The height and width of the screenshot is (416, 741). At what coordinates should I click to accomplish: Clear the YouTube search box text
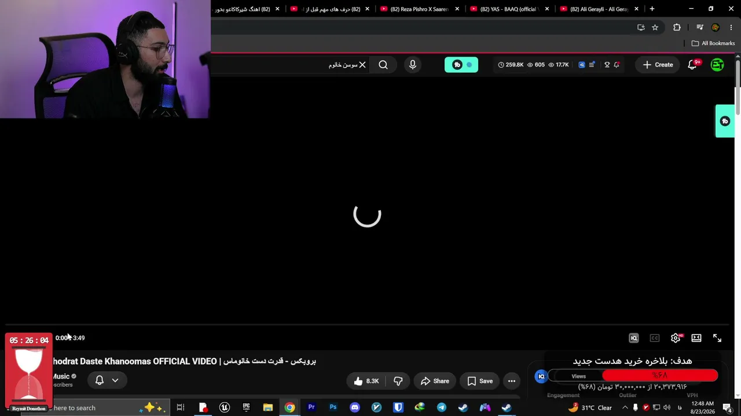[362, 65]
